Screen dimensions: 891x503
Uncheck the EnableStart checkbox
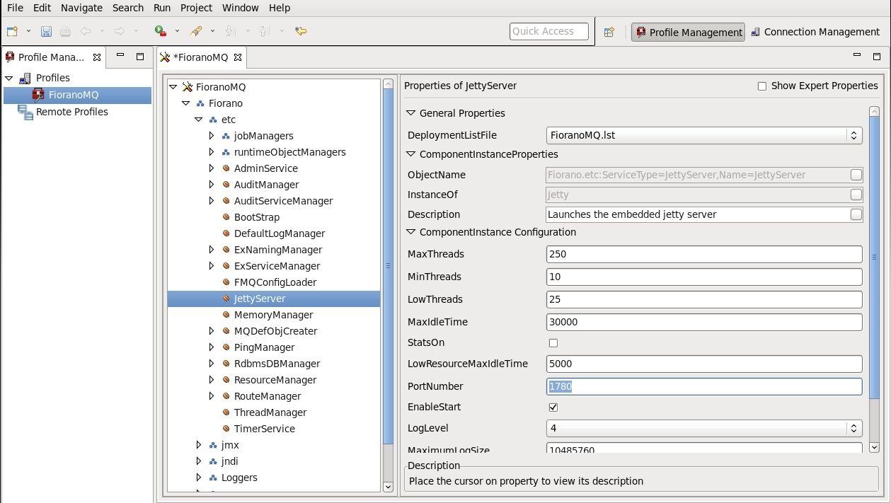[x=553, y=407]
